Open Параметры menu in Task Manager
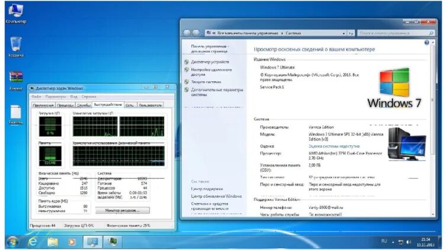This screenshot has width=446, height=250. (x=56, y=97)
